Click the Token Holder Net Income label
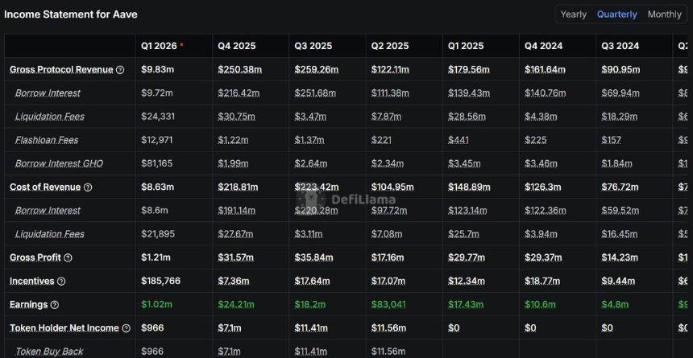Screen dimensions: 693x358 tap(64, 328)
